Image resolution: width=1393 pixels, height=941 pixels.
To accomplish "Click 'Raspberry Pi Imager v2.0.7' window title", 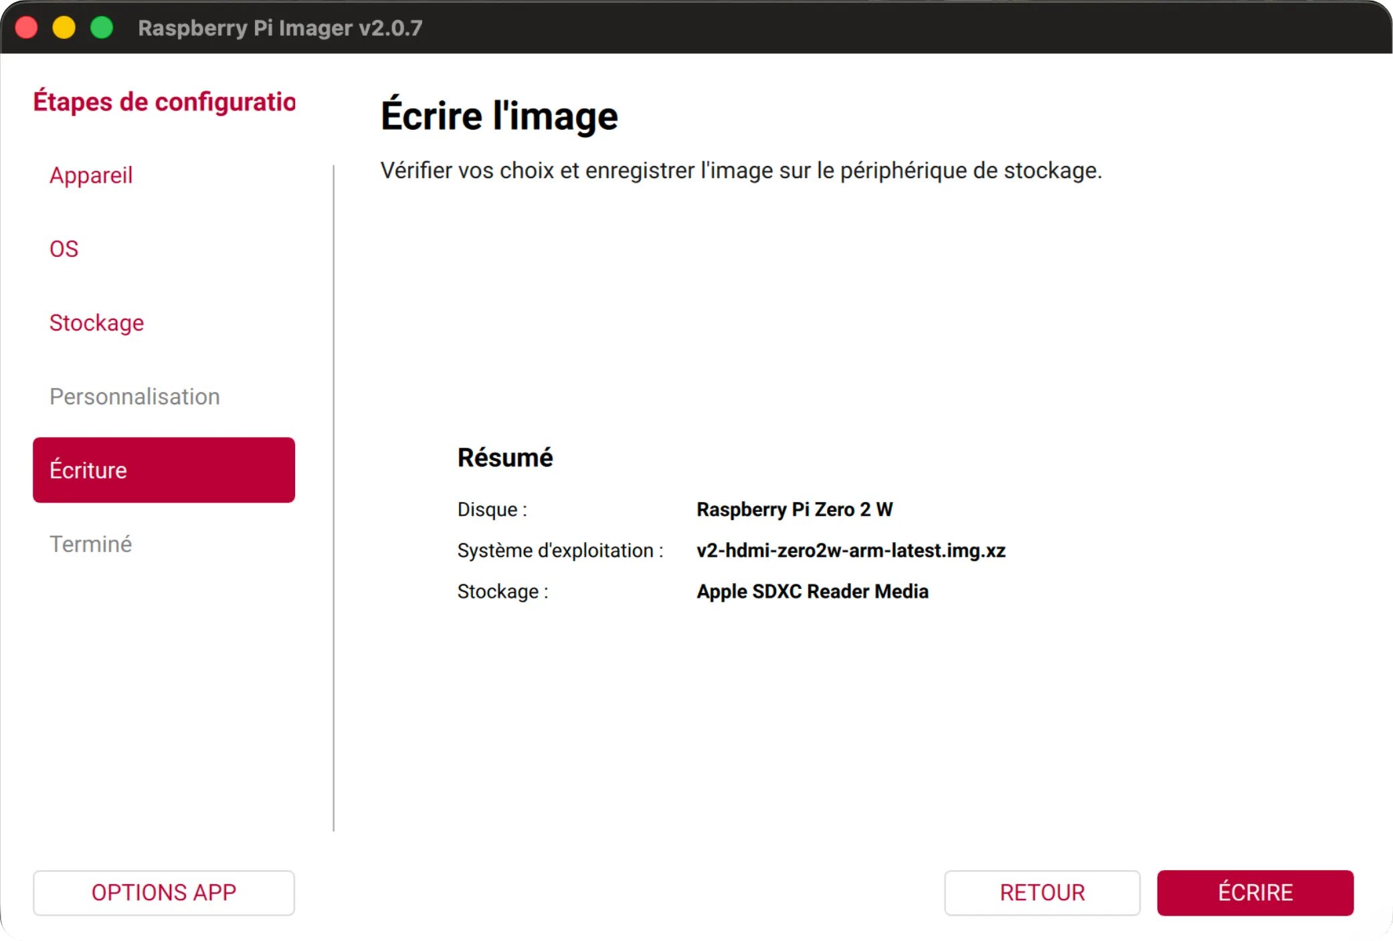I will (x=280, y=28).
